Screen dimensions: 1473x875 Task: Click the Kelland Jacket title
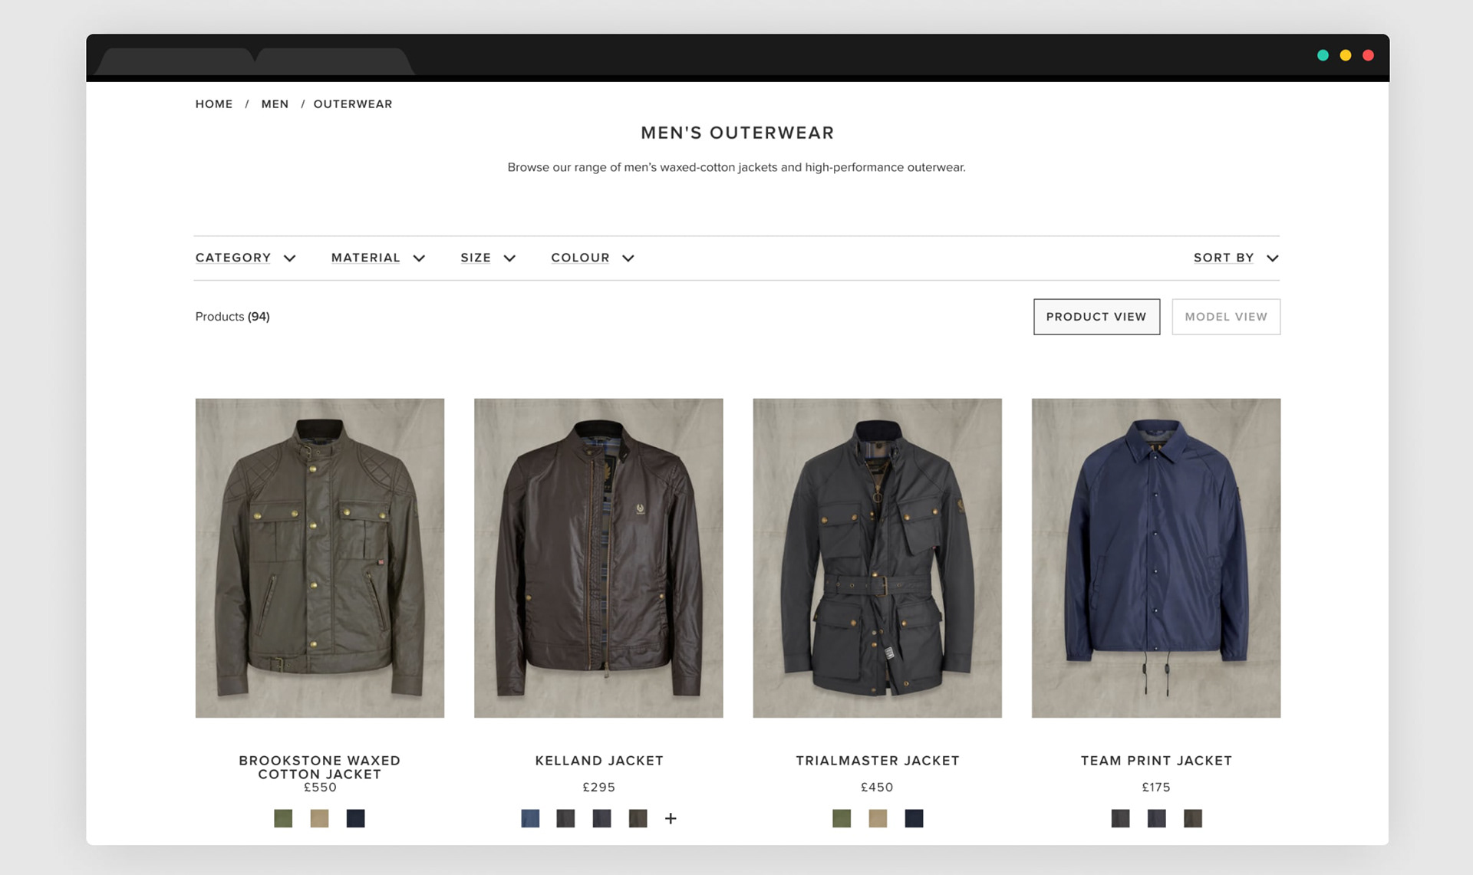click(599, 761)
